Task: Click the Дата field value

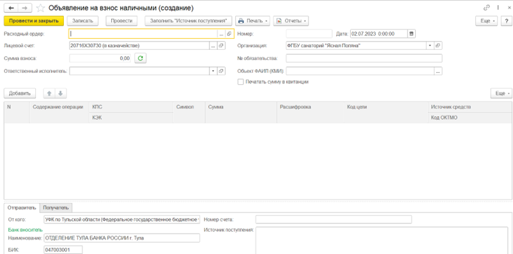Action: [379, 34]
